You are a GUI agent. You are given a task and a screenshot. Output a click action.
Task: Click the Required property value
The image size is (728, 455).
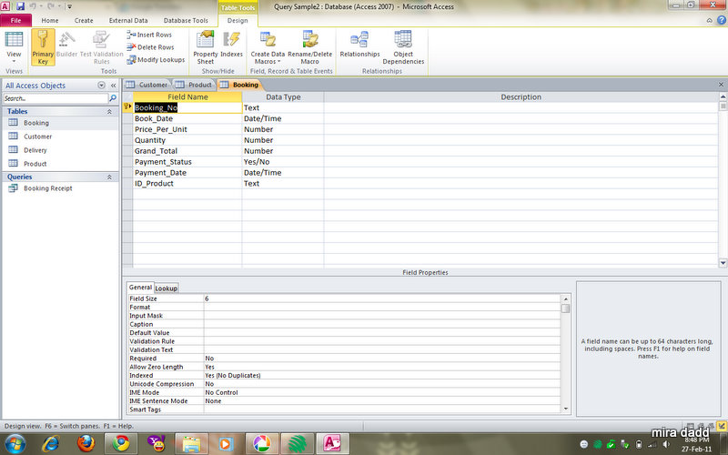[382, 359]
